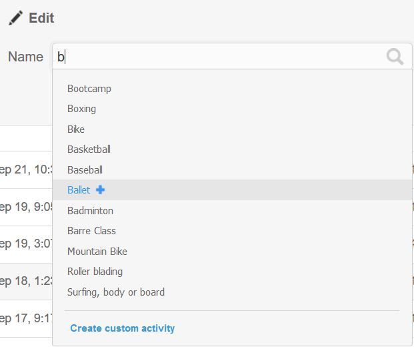Select Surfing, body or board
The height and width of the screenshot is (349, 414).
115,292
